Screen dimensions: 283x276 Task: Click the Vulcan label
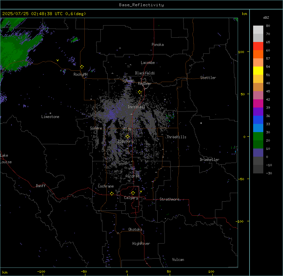tap(178, 260)
